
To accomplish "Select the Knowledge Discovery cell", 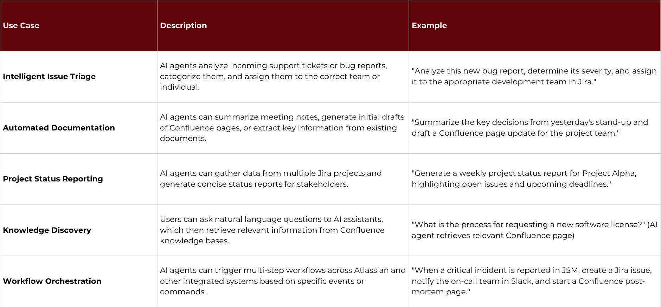I will (x=47, y=230).
